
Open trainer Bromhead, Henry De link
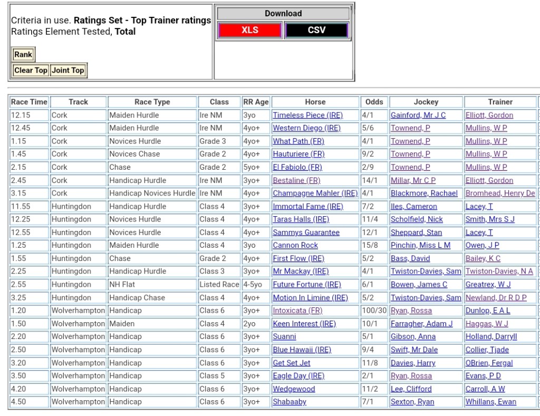coord(500,194)
